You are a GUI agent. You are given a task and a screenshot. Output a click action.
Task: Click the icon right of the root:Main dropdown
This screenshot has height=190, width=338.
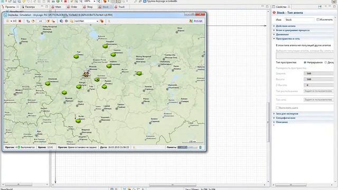pyautogui.click(x=102, y=21)
